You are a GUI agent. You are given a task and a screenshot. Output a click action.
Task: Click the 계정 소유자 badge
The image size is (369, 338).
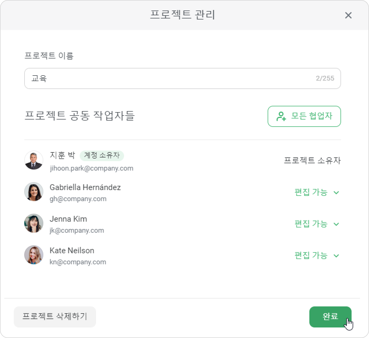point(102,155)
